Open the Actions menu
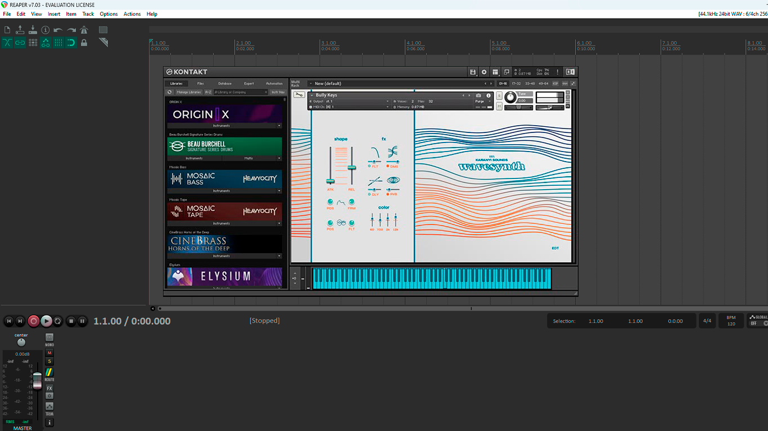Viewport: 768px width, 431px height. (x=132, y=14)
